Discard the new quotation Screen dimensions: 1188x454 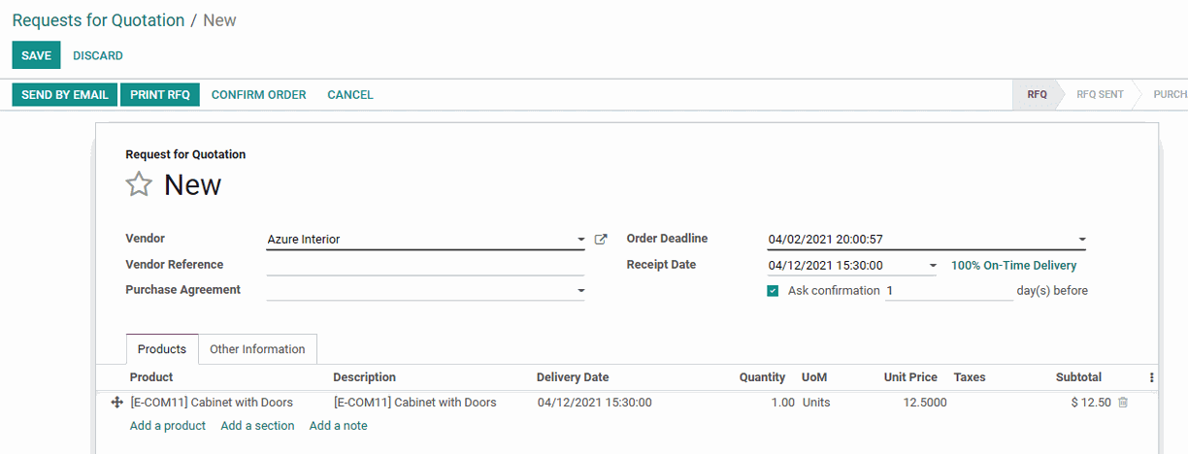click(98, 55)
